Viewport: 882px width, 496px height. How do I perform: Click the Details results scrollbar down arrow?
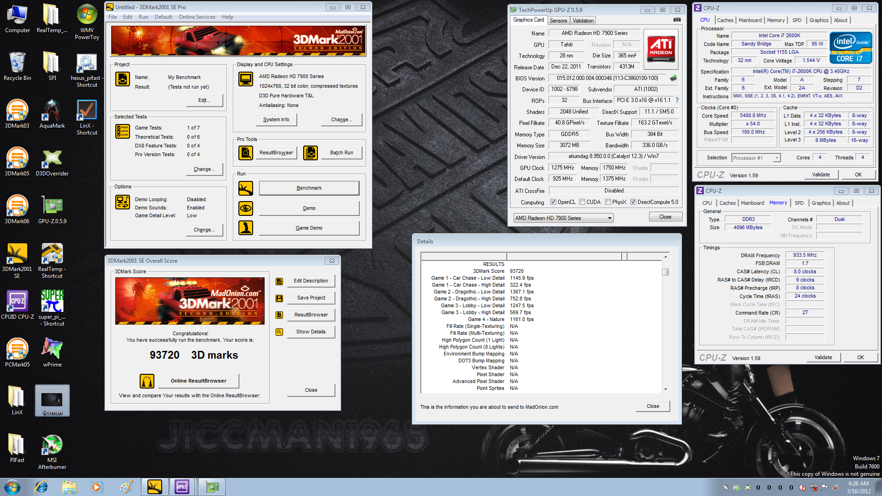[666, 389]
